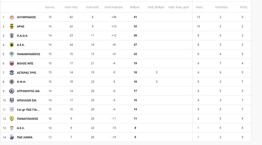Viewport: 262px width, 145px height.
Task: Click the Ήττες column header
Action: point(244,7)
